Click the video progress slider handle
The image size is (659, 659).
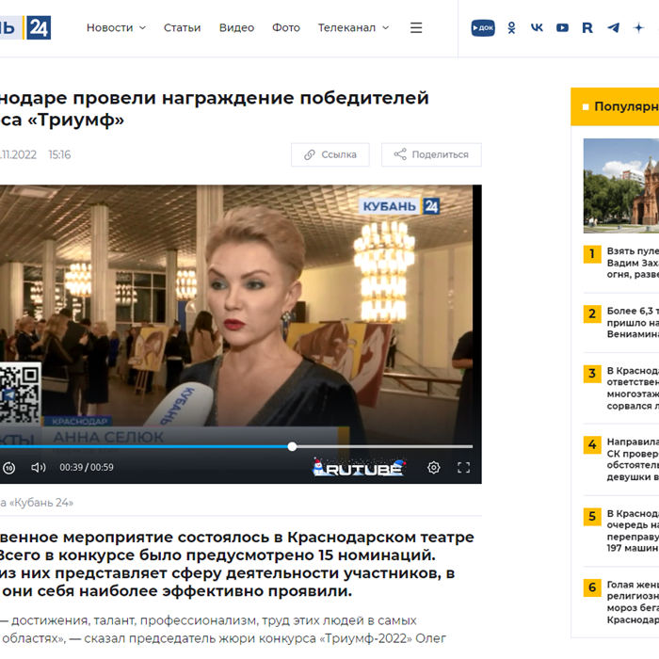click(292, 446)
